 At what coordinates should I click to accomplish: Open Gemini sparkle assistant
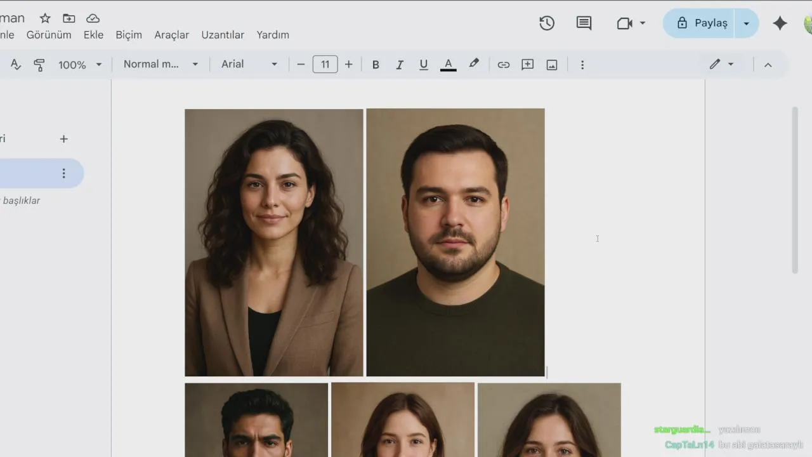coord(780,23)
